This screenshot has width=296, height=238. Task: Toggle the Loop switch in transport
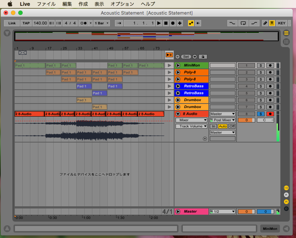(x=243, y=23)
